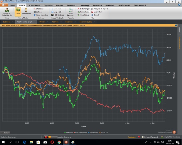
Task: Switch to the By Stakes report tab
Action: coord(6,22)
